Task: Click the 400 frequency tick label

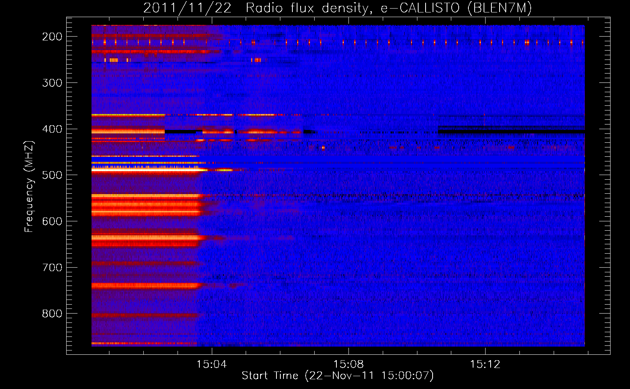Action: tap(52, 129)
